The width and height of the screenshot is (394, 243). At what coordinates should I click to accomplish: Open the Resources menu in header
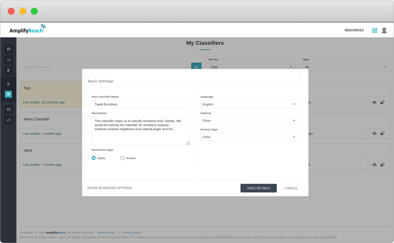354,30
